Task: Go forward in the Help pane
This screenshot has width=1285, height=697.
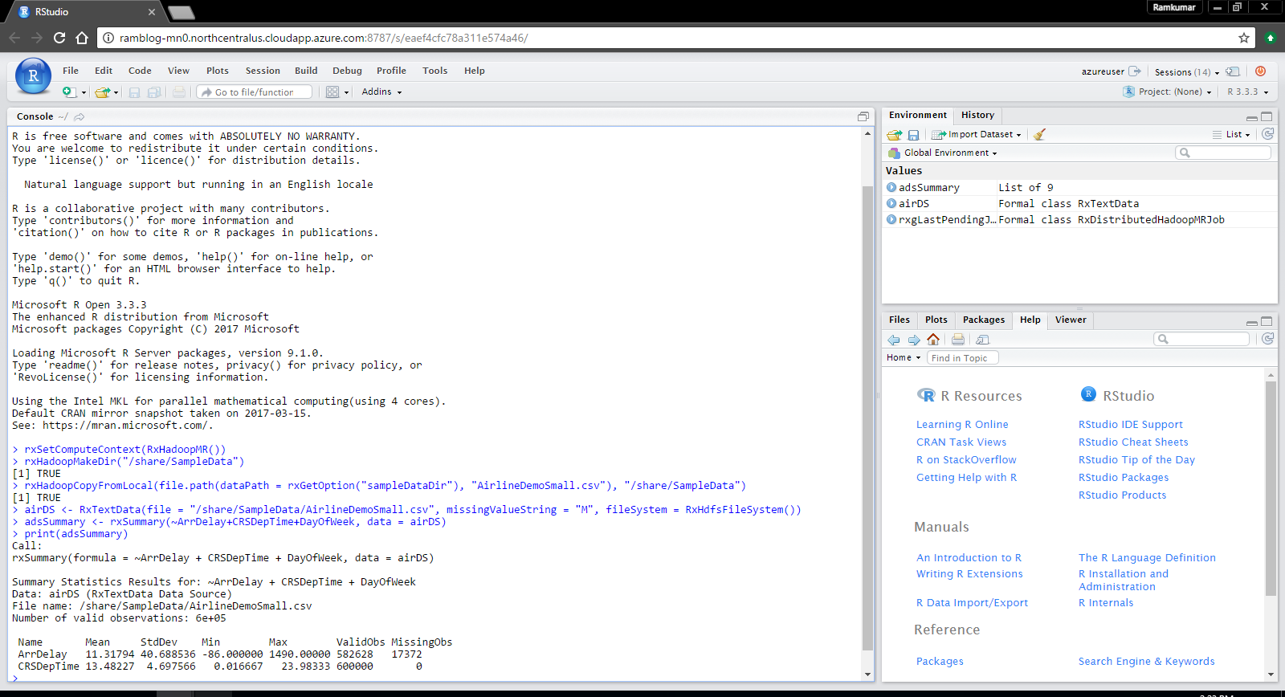Action: pos(914,340)
